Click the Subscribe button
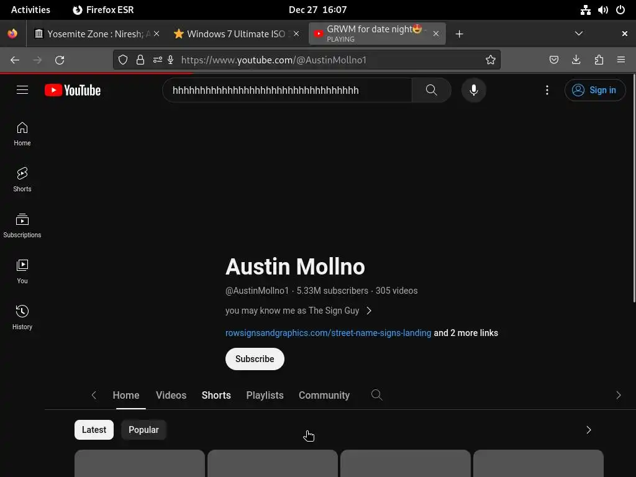Viewport: 636px width, 477px height. [x=255, y=359]
